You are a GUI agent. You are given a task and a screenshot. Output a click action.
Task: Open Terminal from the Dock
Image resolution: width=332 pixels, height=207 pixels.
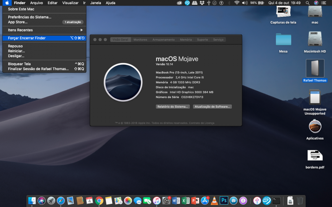tap(276, 200)
